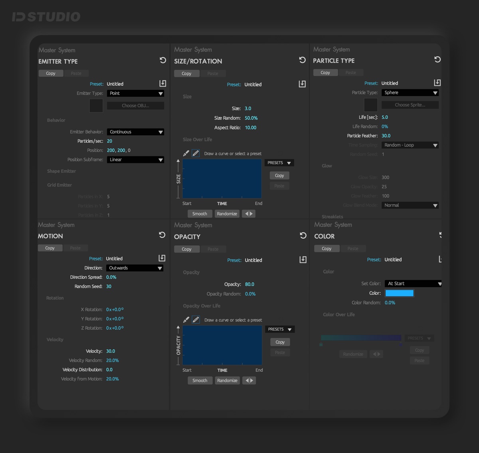Image resolution: width=479 pixels, height=453 pixels.
Task: Save the Particle Type preset
Action: pyautogui.click(x=437, y=83)
